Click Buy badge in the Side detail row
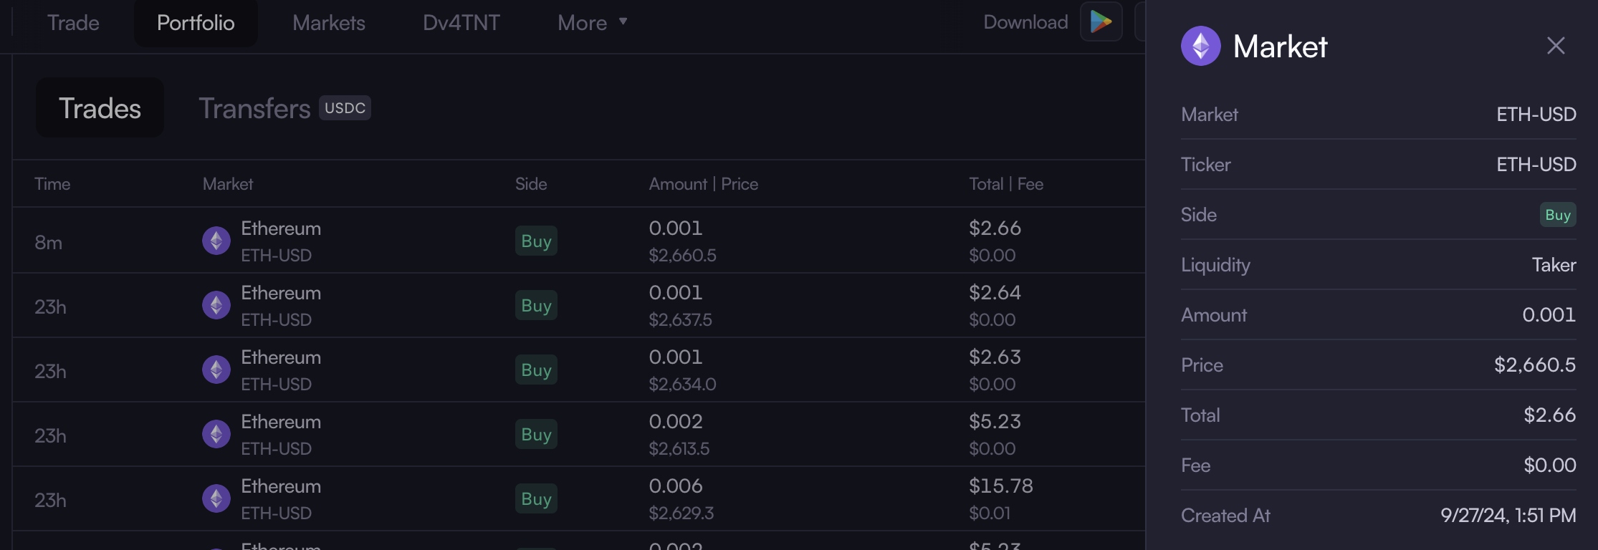1598x550 pixels. 1557,215
